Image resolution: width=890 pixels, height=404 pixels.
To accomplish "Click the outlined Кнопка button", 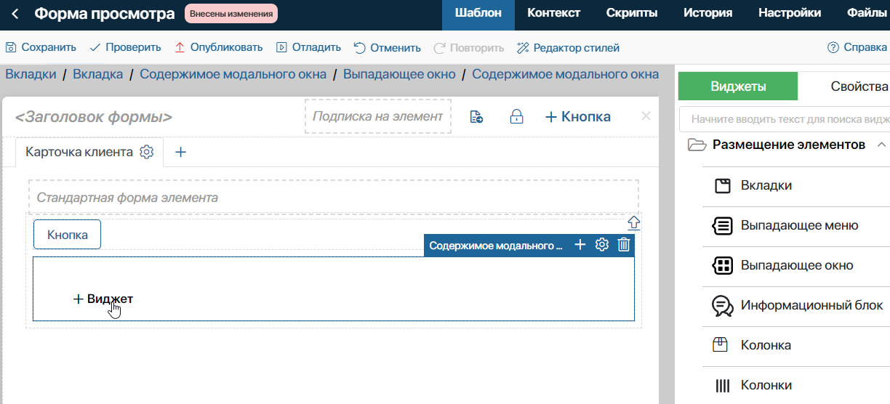I will coord(67,235).
